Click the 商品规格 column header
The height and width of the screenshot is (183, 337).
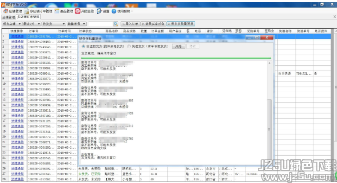(x=130, y=31)
